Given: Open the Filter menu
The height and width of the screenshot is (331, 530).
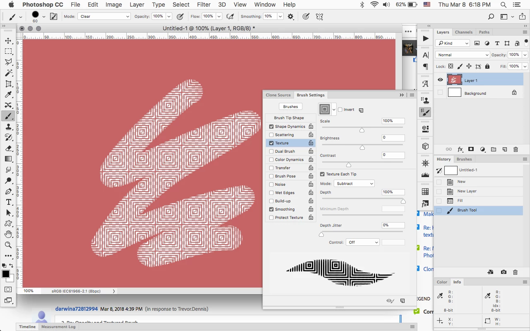Looking at the screenshot, I should (x=203, y=5).
